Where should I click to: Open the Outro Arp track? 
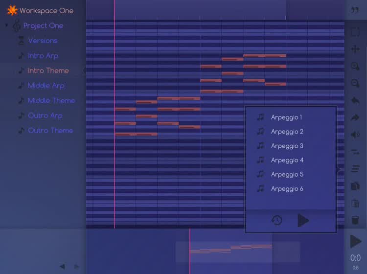(45, 115)
